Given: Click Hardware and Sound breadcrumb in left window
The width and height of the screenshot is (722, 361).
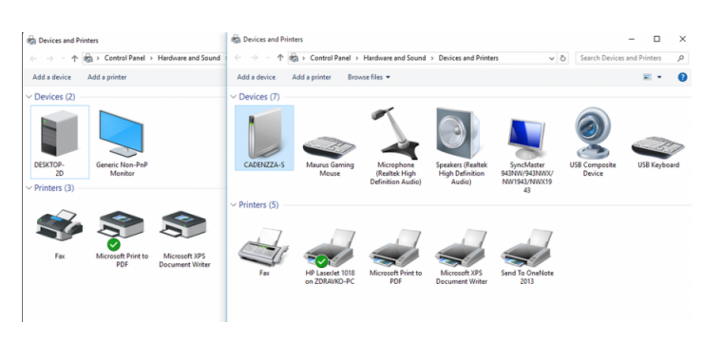Looking at the screenshot, I should 189,58.
